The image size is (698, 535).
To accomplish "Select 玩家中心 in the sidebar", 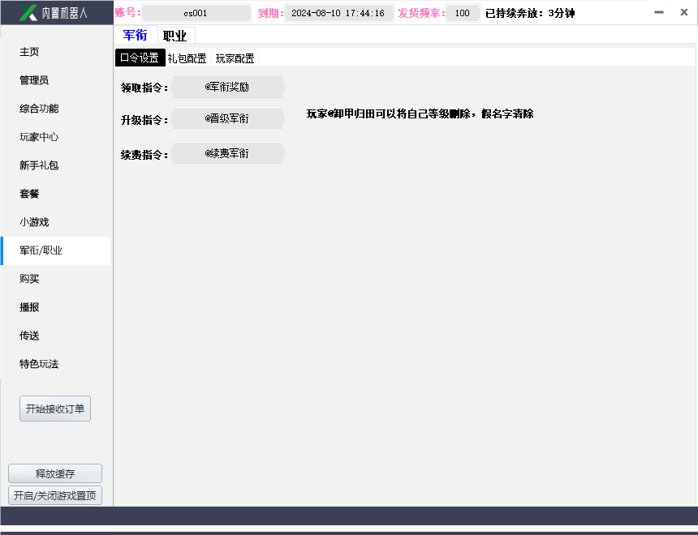I will pyautogui.click(x=39, y=137).
